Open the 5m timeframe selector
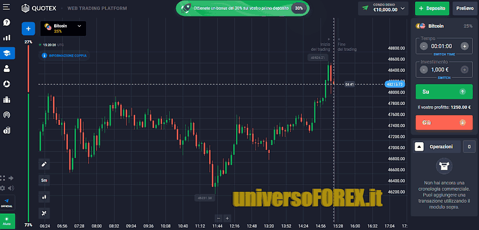The width and height of the screenshot is (479, 230). coord(44,180)
